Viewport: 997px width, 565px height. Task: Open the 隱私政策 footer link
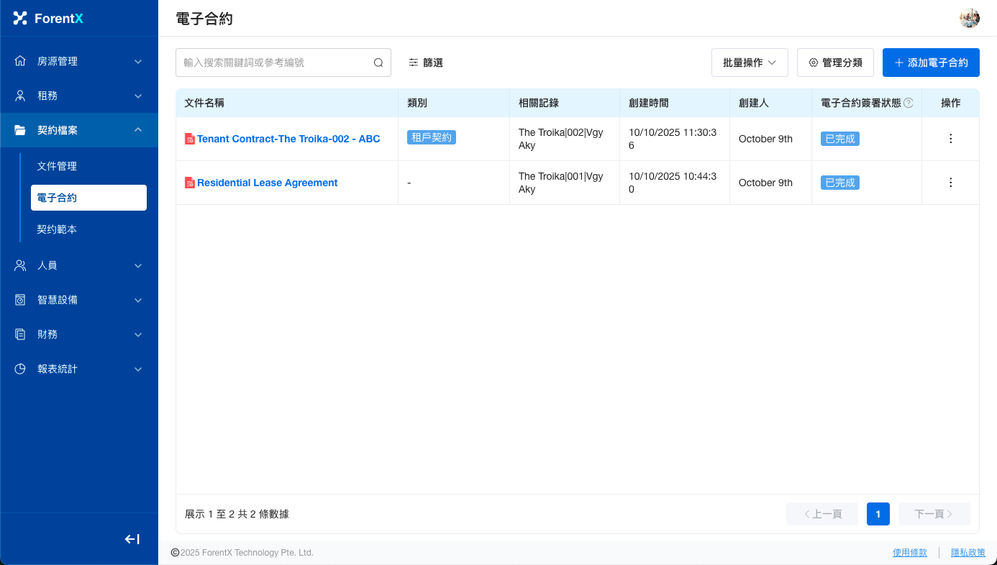pos(968,553)
